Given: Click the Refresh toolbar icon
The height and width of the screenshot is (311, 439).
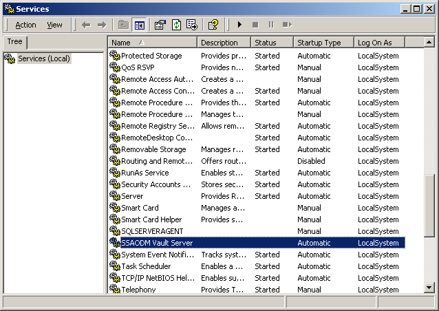Looking at the screenshot, I should [176, 25].
